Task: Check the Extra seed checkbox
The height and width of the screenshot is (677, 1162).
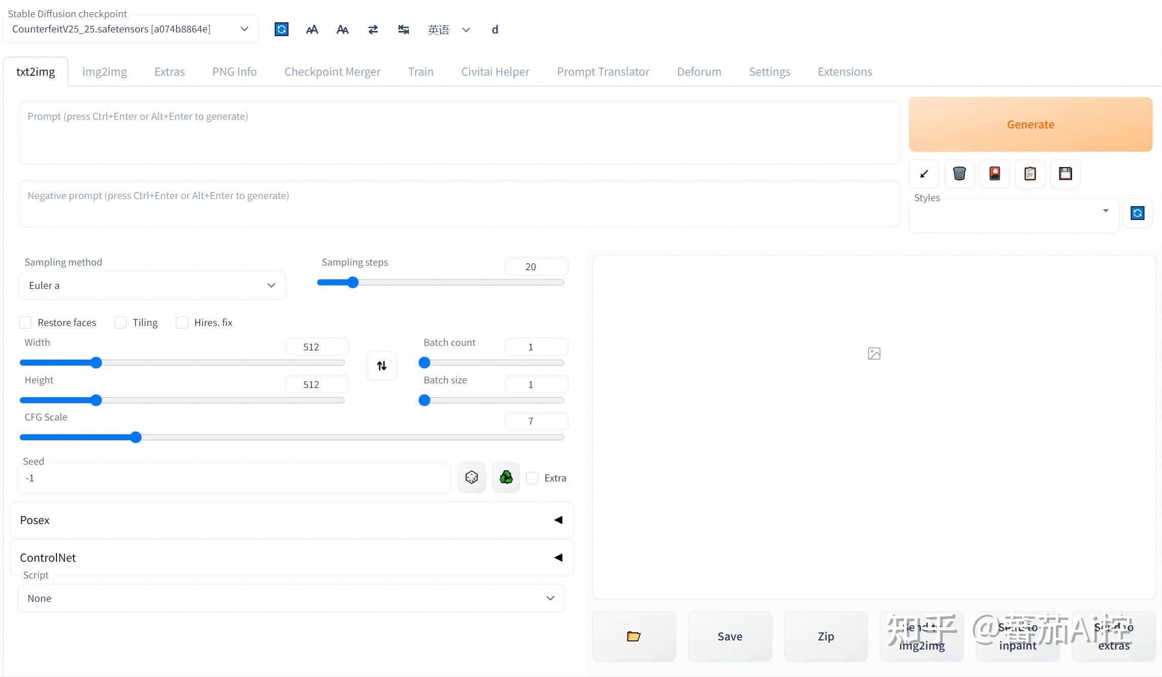Action: coord(532,478)
